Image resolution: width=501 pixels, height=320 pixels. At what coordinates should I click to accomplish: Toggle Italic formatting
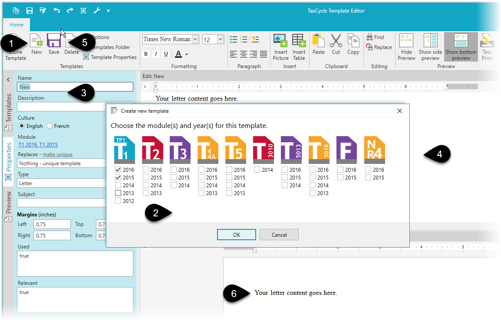click(x=155, y=54)
